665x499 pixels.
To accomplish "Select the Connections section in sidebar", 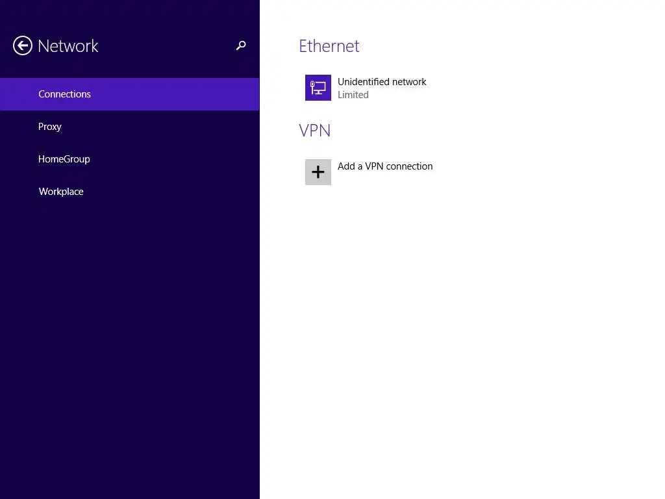I will [x=64, y=94].
